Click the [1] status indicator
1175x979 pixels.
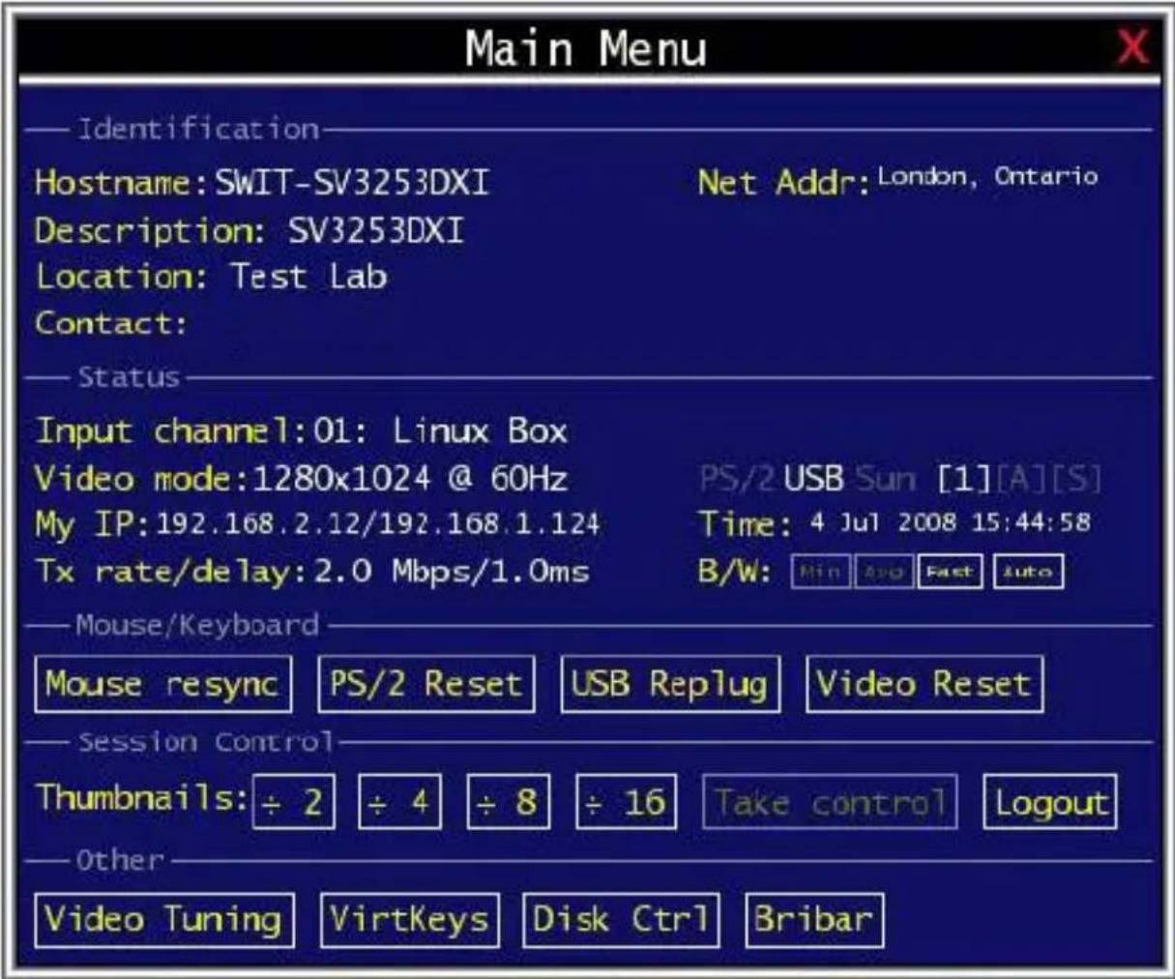(x=964, y=478)
